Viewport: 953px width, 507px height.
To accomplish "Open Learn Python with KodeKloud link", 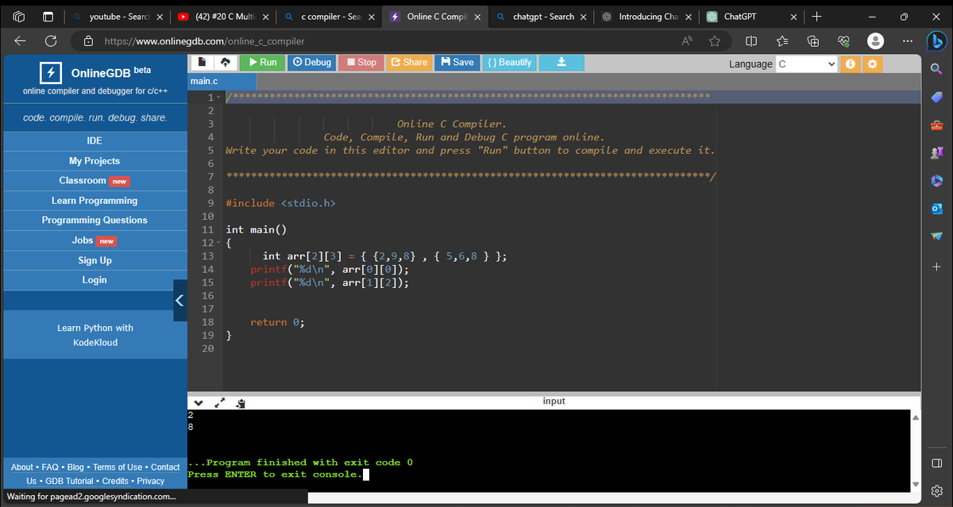I will [95, 335].
